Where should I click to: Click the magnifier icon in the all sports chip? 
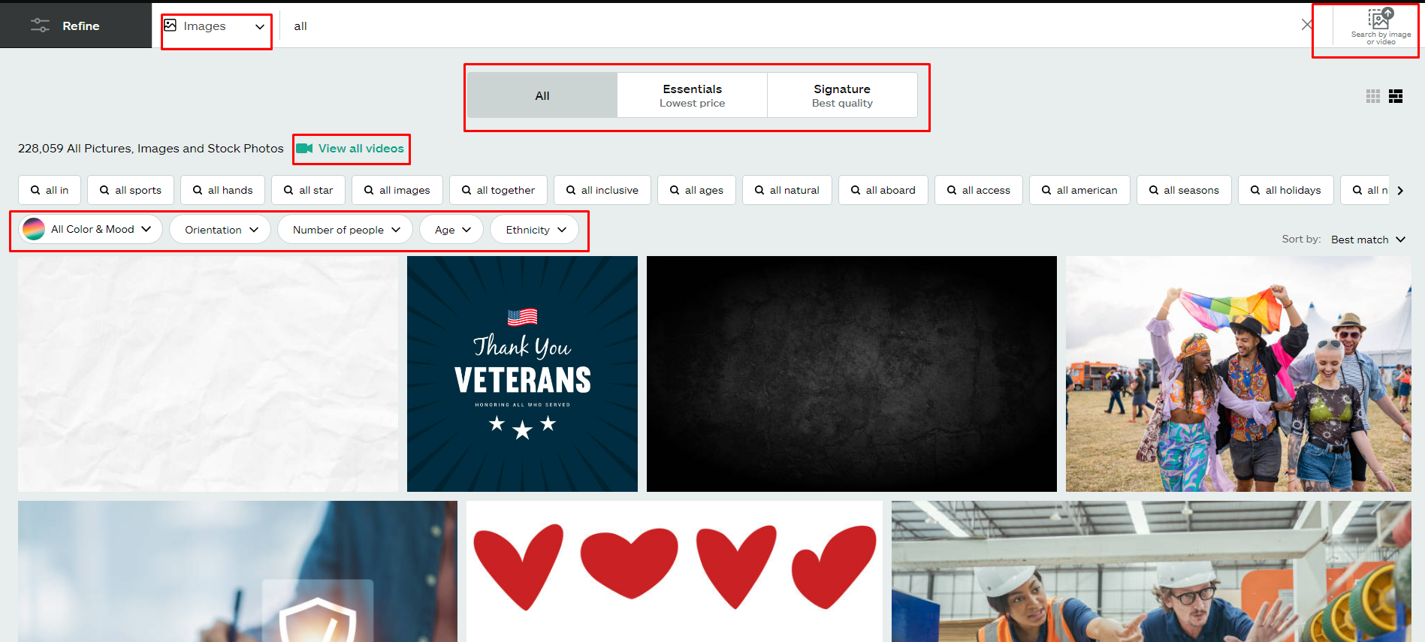[105, 191]
